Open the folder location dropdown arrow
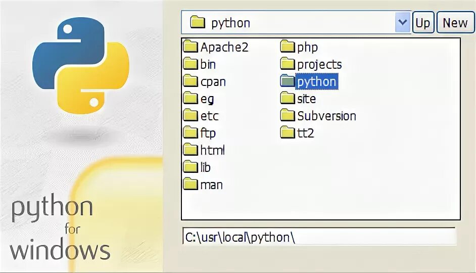The height and width of the screenshot is (273, 476). [x=403, y=22]
